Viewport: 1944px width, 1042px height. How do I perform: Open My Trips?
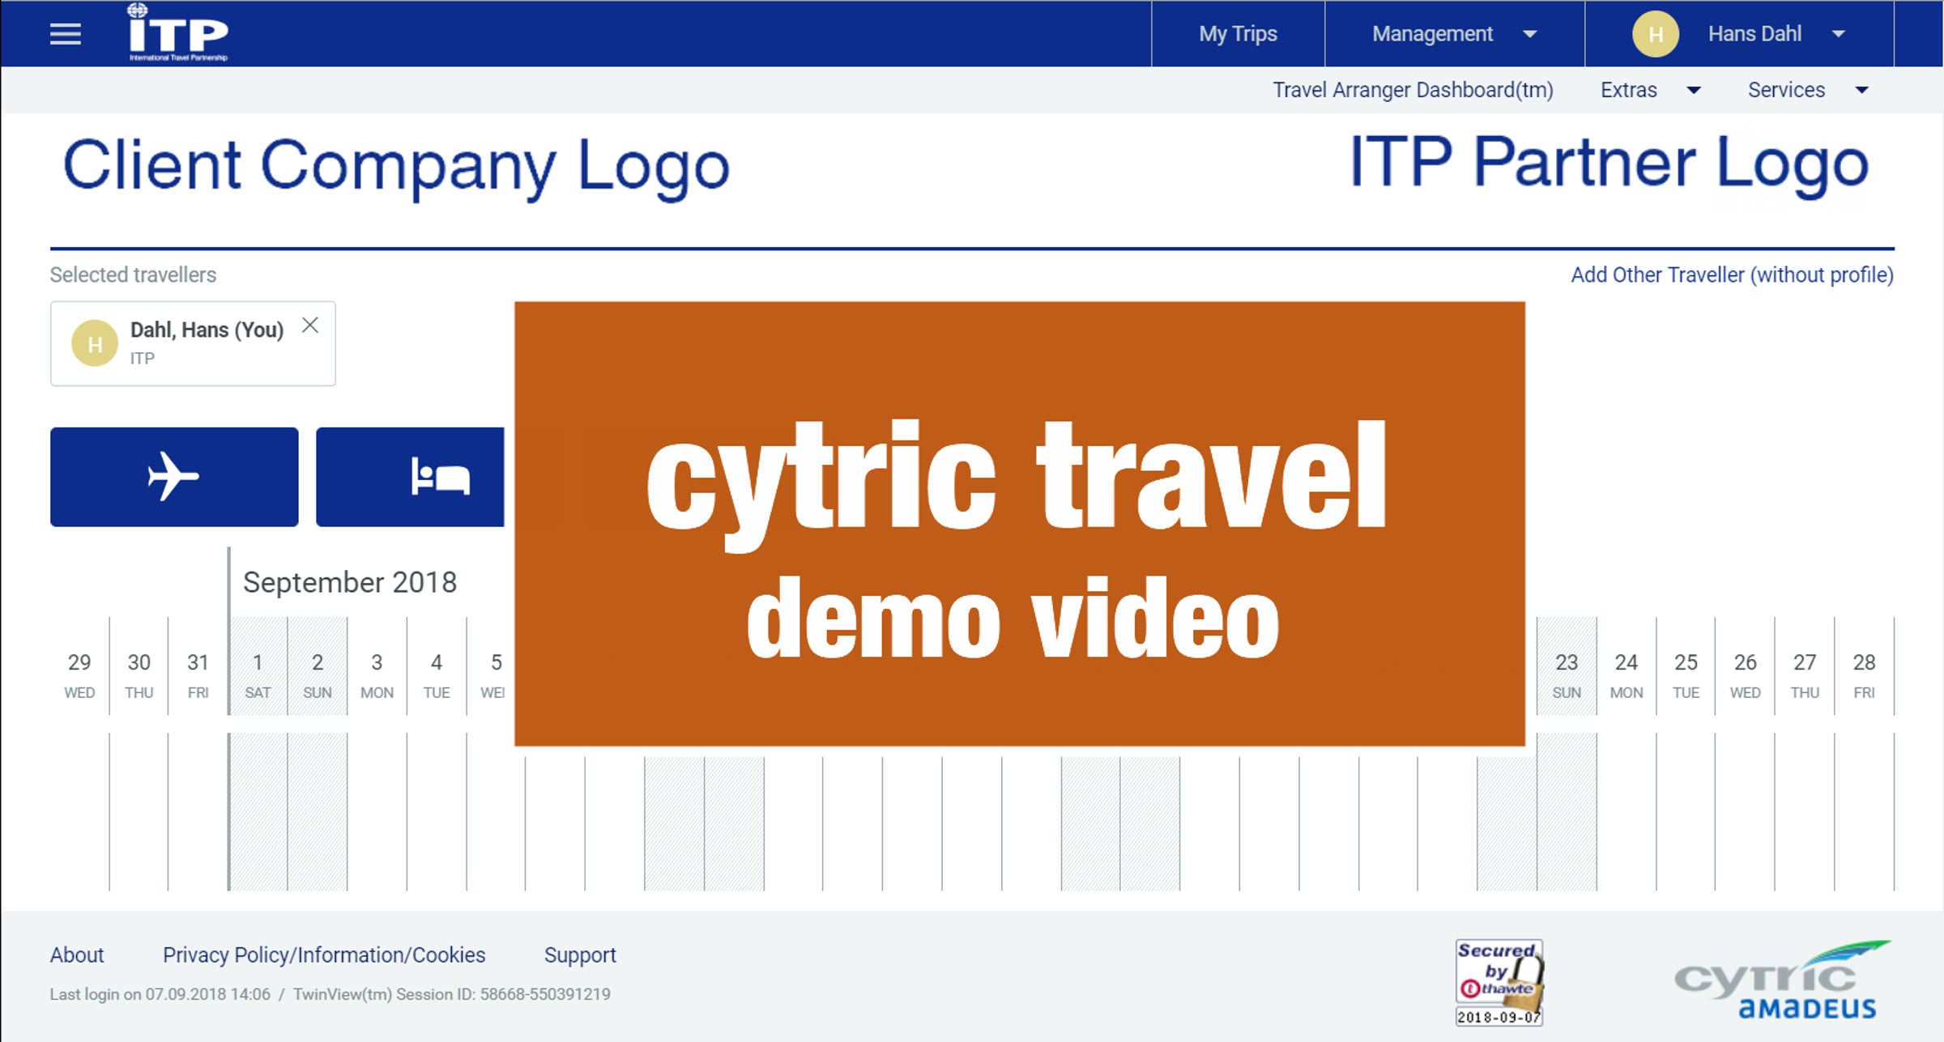[1238, 34]
